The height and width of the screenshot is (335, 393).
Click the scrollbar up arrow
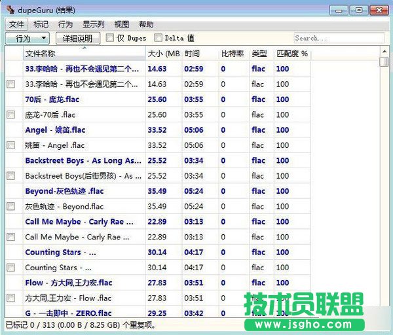coord(384,51)
